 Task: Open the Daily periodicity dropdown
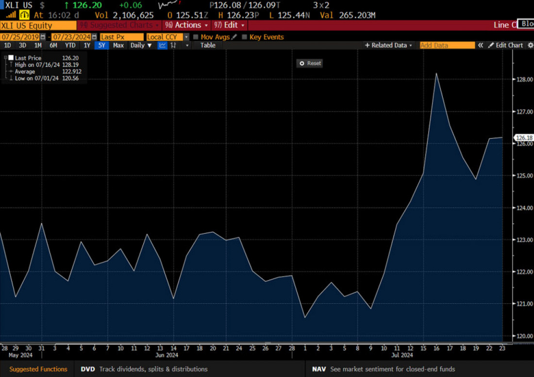(x=141, y=45)
